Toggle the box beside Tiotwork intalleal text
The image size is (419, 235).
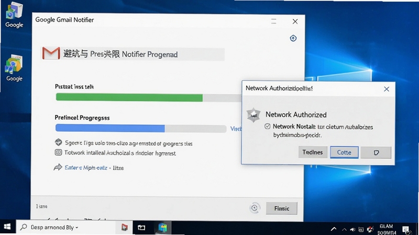click(58, 152)
